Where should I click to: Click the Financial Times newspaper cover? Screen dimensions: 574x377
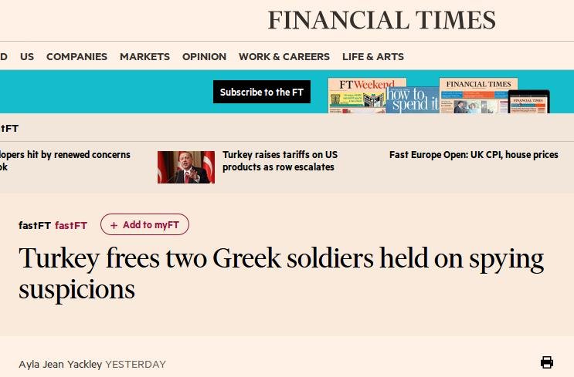tap(474, 96)
